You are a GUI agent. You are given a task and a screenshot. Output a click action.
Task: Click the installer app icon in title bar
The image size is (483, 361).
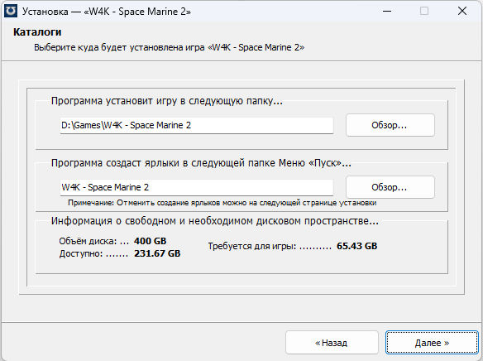(11, 11)
